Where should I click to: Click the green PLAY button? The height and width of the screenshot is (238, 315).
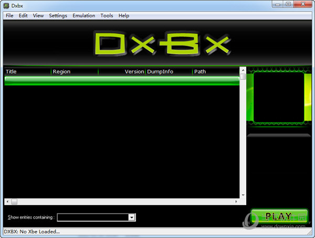tap(279, 216)
